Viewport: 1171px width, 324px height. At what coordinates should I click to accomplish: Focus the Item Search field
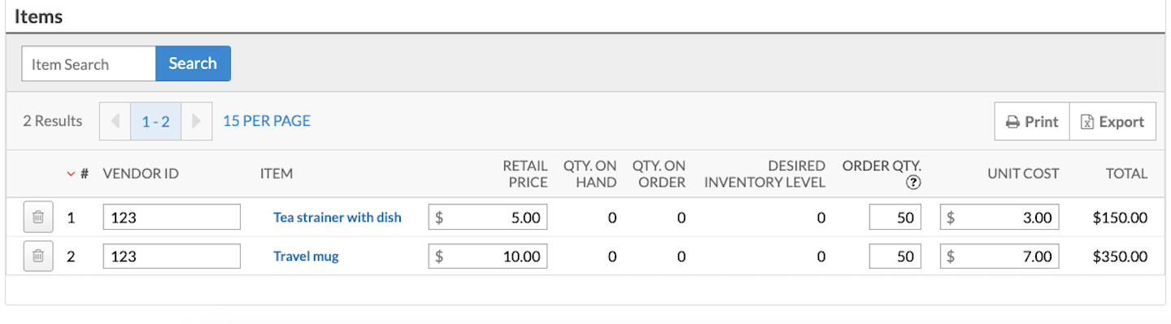[x=89, y=63]
